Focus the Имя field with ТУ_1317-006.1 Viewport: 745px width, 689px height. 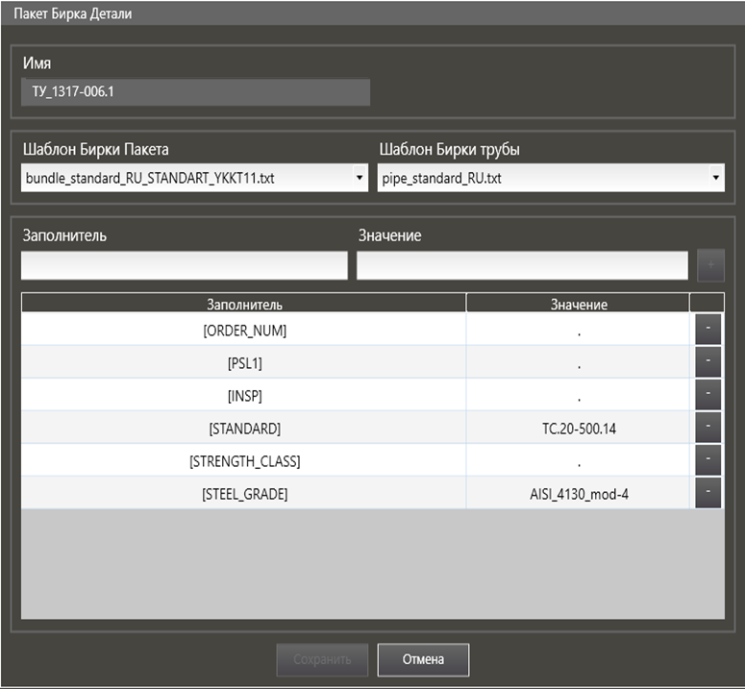click(195, 91)
